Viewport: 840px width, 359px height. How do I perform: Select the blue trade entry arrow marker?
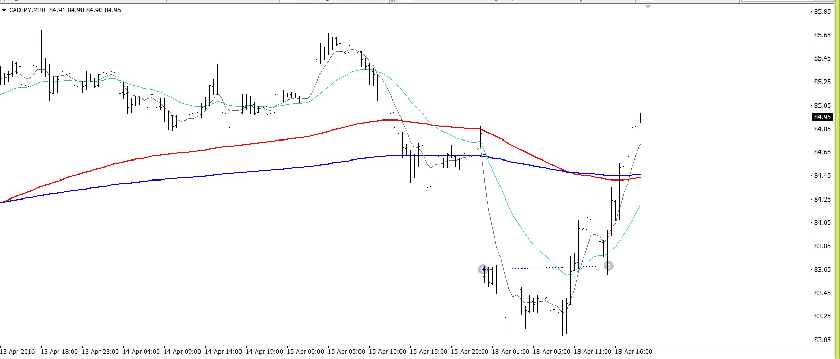pyautogui.click(x=483, y=269)
